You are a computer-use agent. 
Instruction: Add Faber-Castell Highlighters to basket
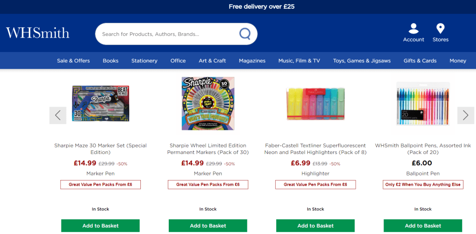pyautogui.click(x=316, y=226)
